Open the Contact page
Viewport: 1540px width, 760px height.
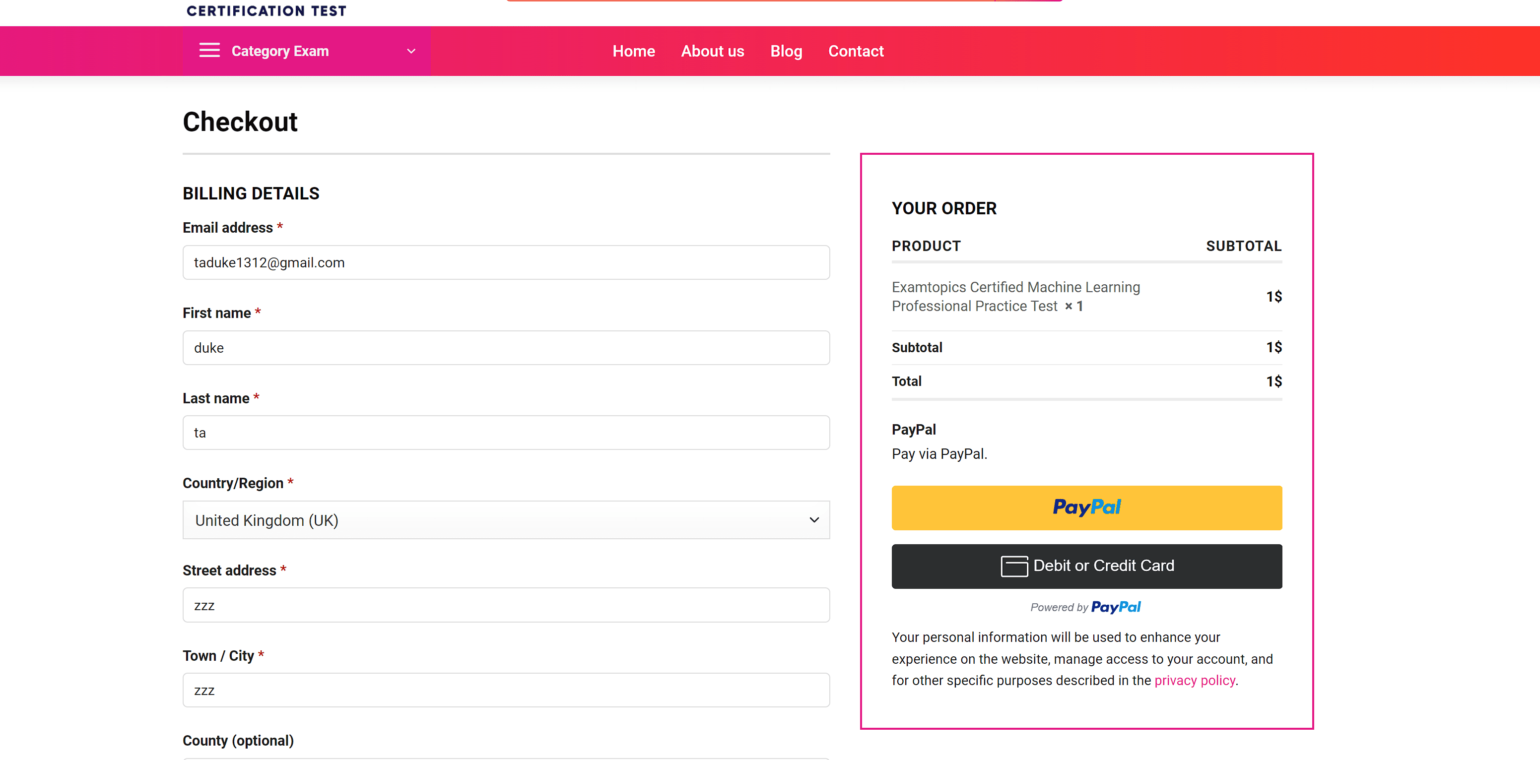point(856,52)
